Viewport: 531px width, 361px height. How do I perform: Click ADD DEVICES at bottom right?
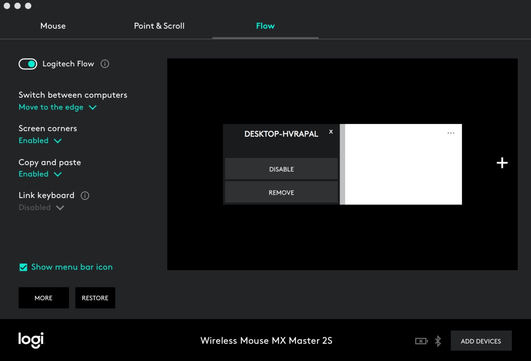click(x=481, y=341)
